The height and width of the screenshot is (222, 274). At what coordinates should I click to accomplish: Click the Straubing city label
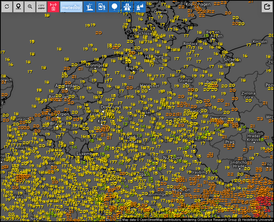(x=199, y=172)
